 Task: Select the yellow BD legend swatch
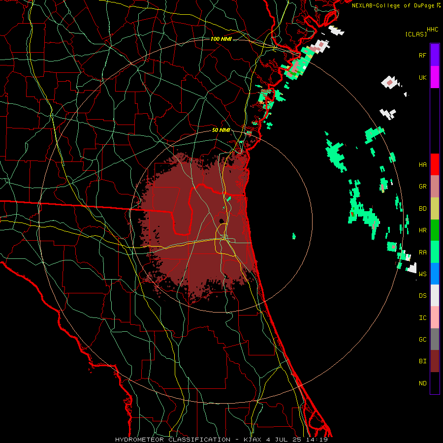pos(435,208)
